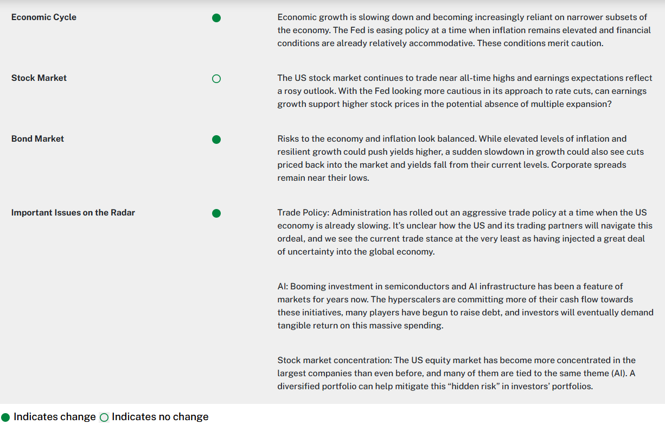Select the Bond Market row heading
Image resolution: width=665 pixels, height=437 pixels.
pos(37,139)
